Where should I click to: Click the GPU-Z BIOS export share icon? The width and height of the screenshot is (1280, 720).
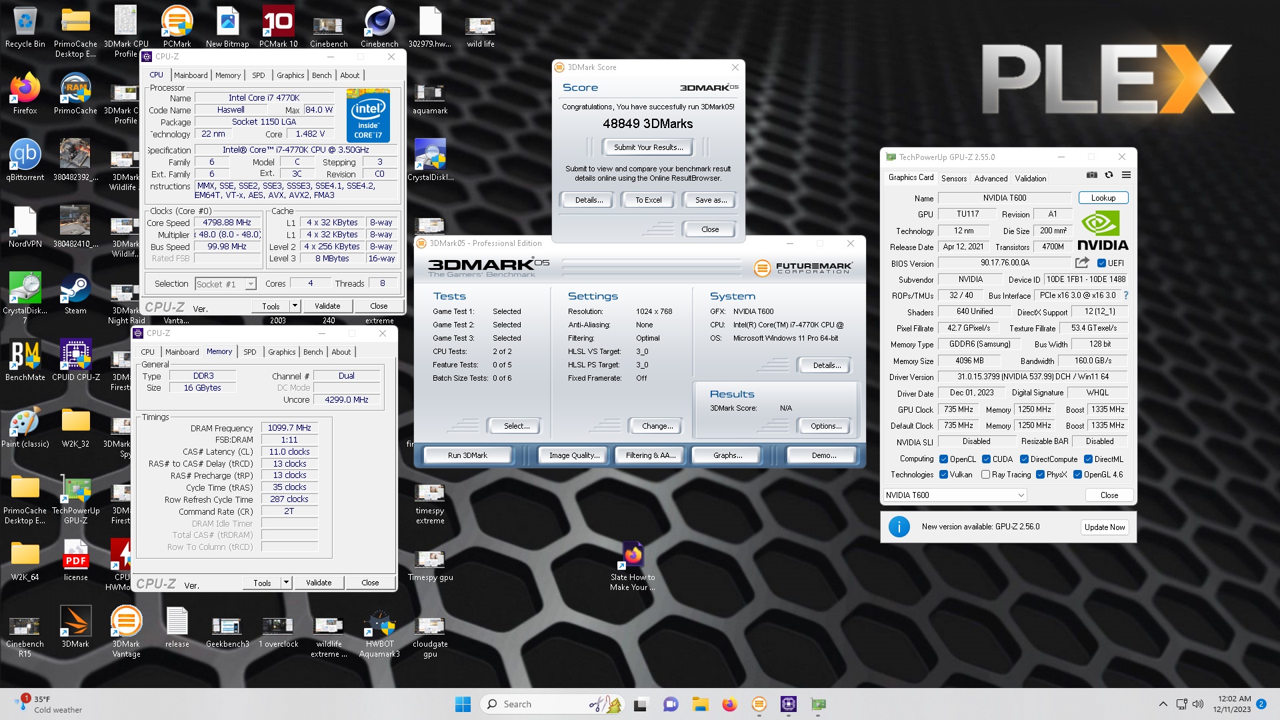tap(1082, 263)
